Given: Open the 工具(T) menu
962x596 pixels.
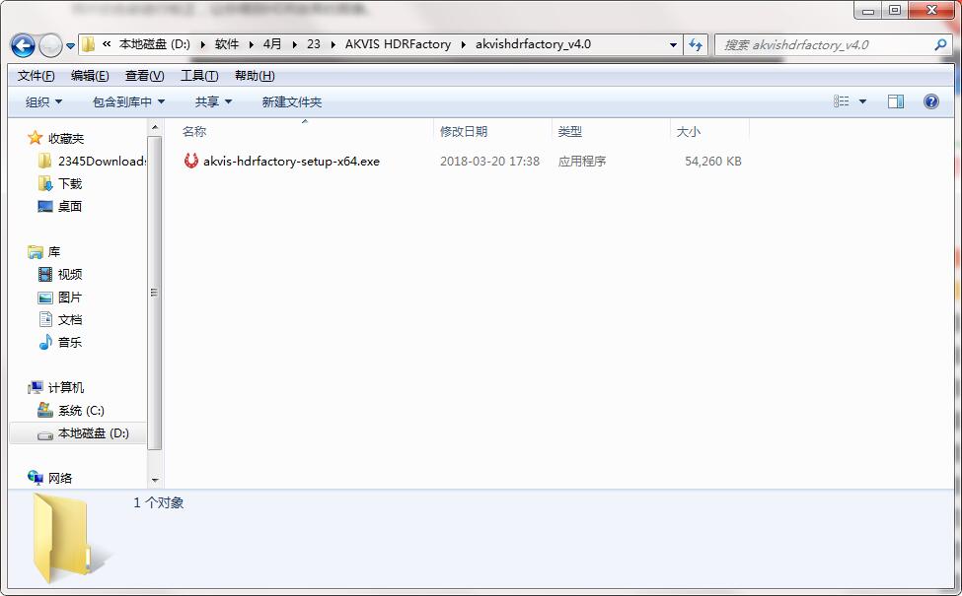Looking at the screenshot, I should [x=198, y=75].
